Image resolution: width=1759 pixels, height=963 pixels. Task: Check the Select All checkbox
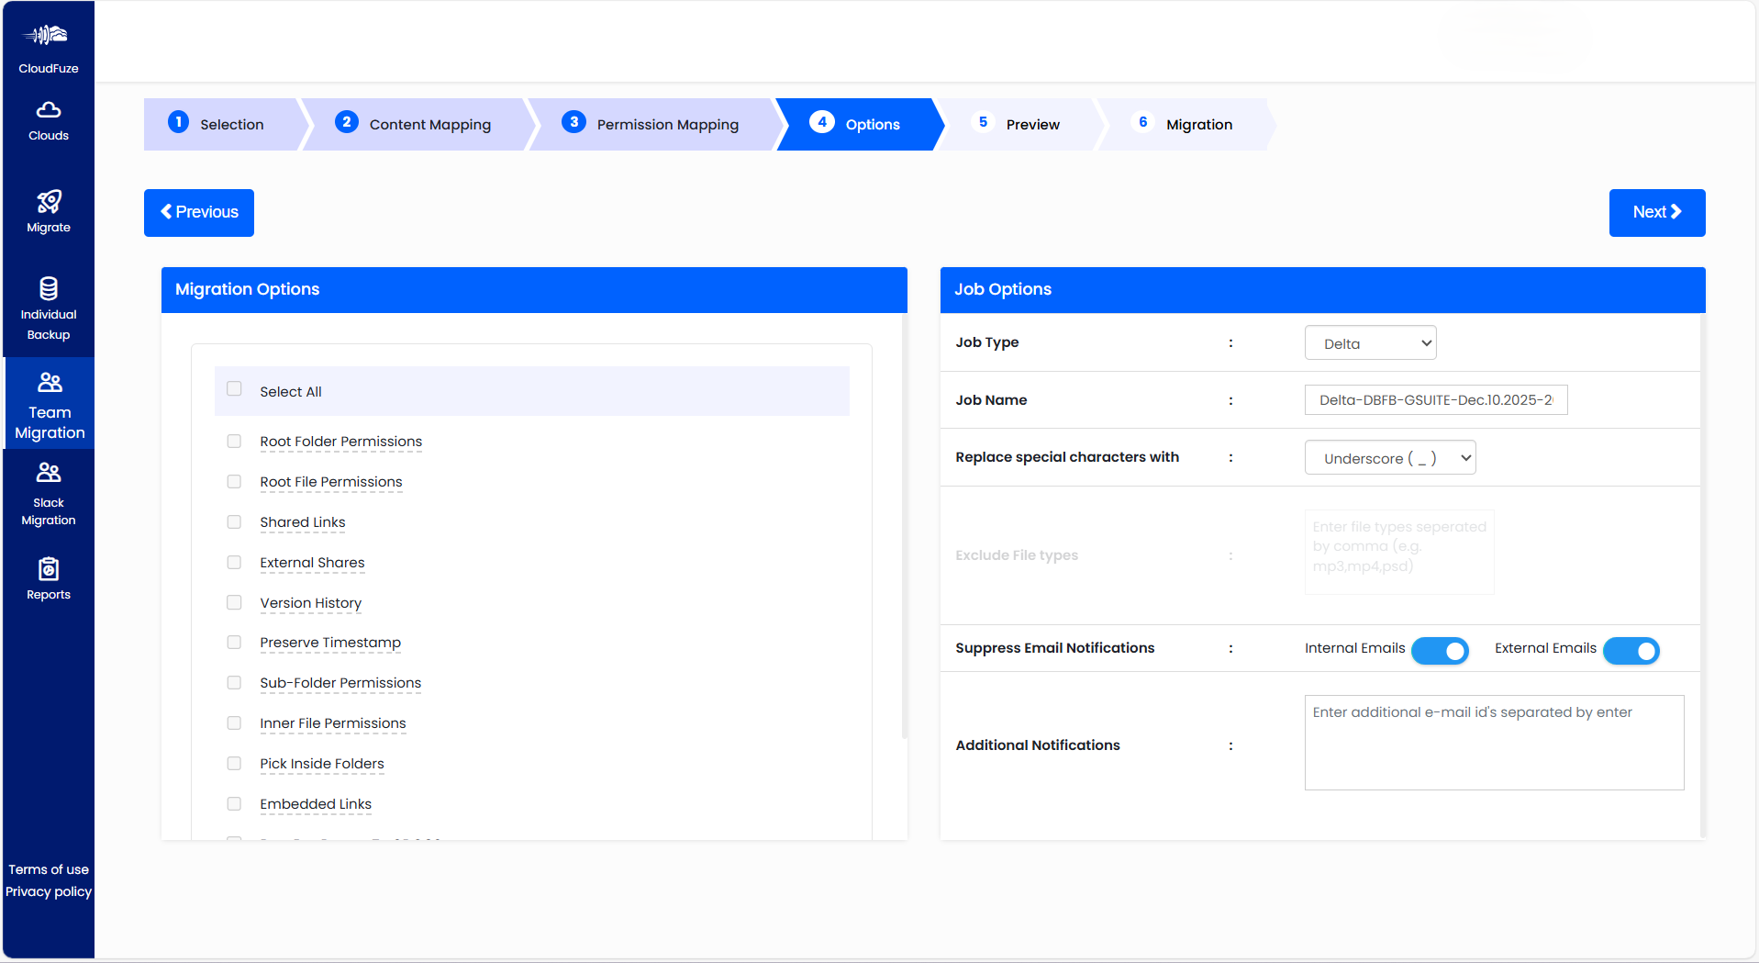[234, 389]
